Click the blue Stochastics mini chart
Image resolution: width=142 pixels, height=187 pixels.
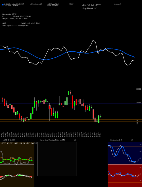pyautogui.click(x=125, y=153)
